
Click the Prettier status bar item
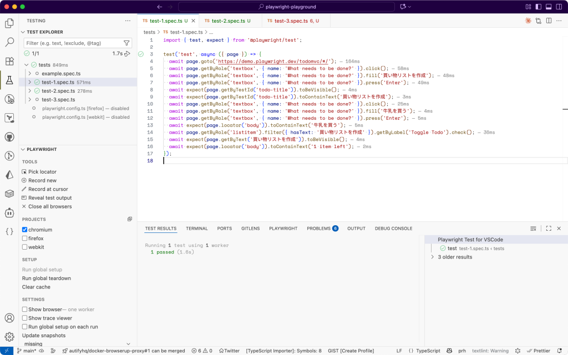point(539,351)
